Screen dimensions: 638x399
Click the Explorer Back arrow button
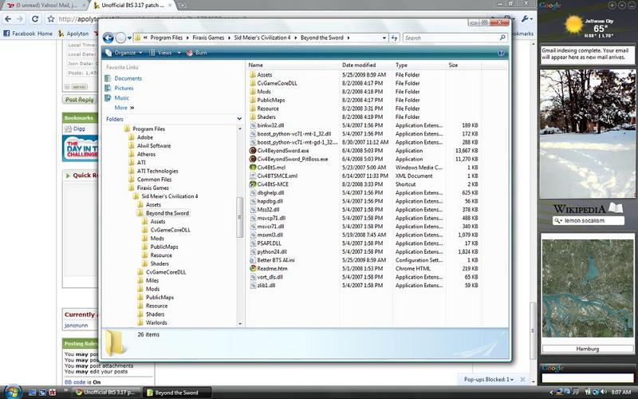[108, 38]
